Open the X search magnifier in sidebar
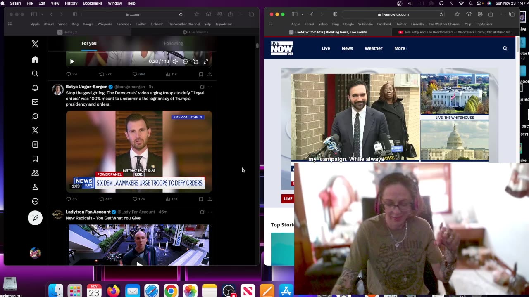The image size is (529, 297). click(35, 73)
